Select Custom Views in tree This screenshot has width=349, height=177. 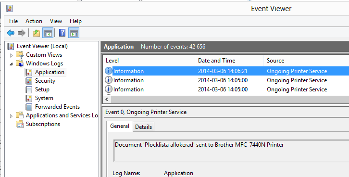pos(44,55)
